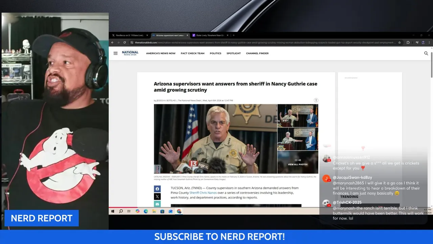This screenshot has height=244, width=433.
Task: Follow the Sheriff Chris Nanos link
Action: 203,193
